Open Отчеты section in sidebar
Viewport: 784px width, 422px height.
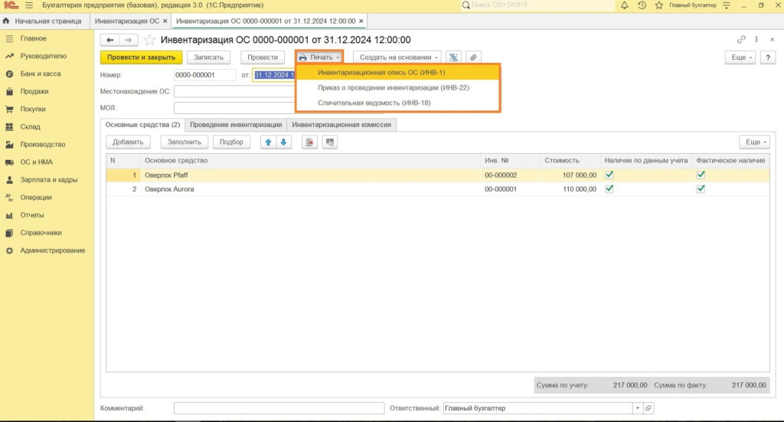tap(32, 215)
